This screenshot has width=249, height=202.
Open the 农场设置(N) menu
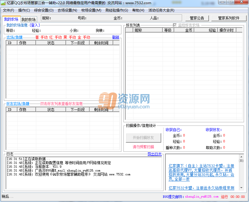(67, 10)
